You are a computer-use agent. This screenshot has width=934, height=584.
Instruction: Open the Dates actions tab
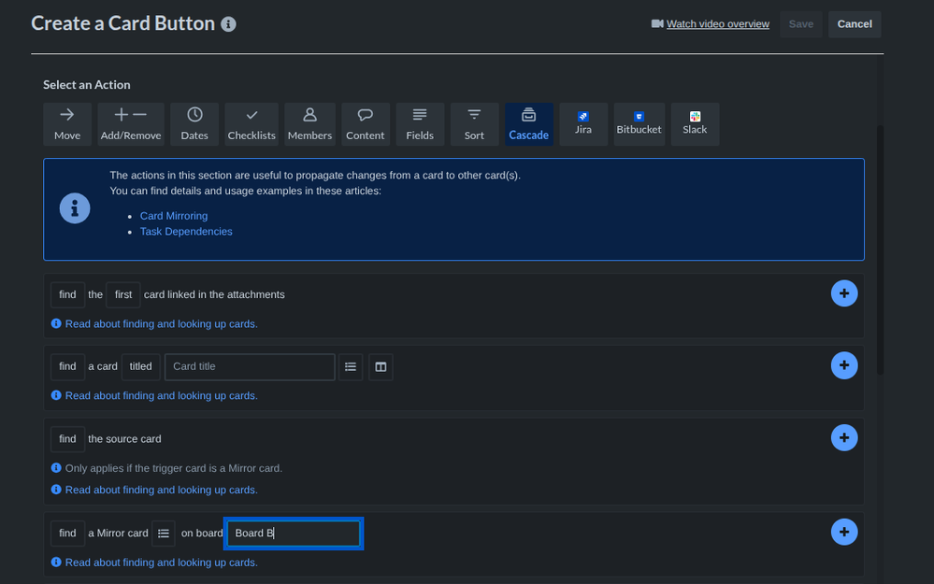click(x=194, y=124)
